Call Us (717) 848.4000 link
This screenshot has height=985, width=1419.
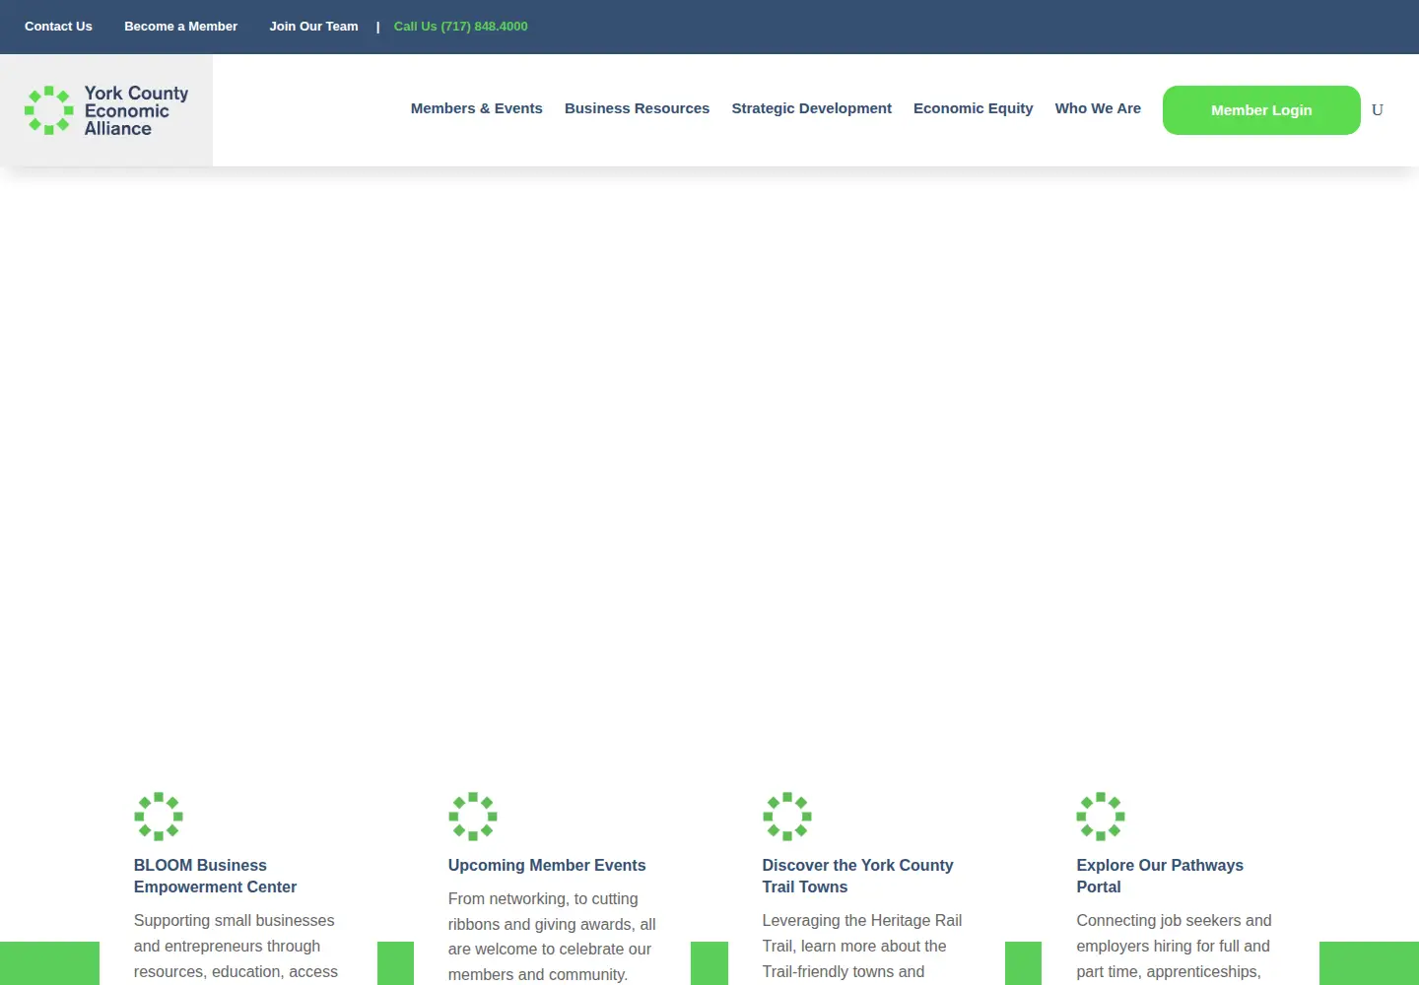[x=461, y=27]
